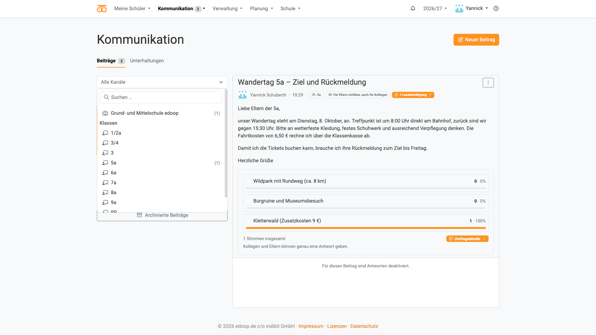The height and width of the screenshot is (335, 596).
Task: Open the 2026/27 school year dropdown
Action: point(435,9)
